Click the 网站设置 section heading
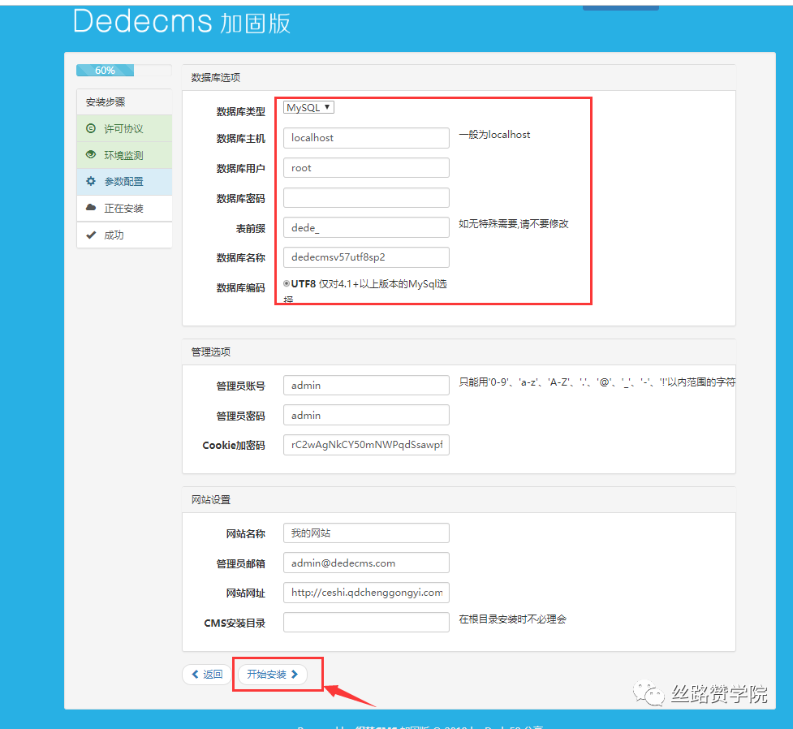This screenshot has width=793, height=729. click(211, 500)
